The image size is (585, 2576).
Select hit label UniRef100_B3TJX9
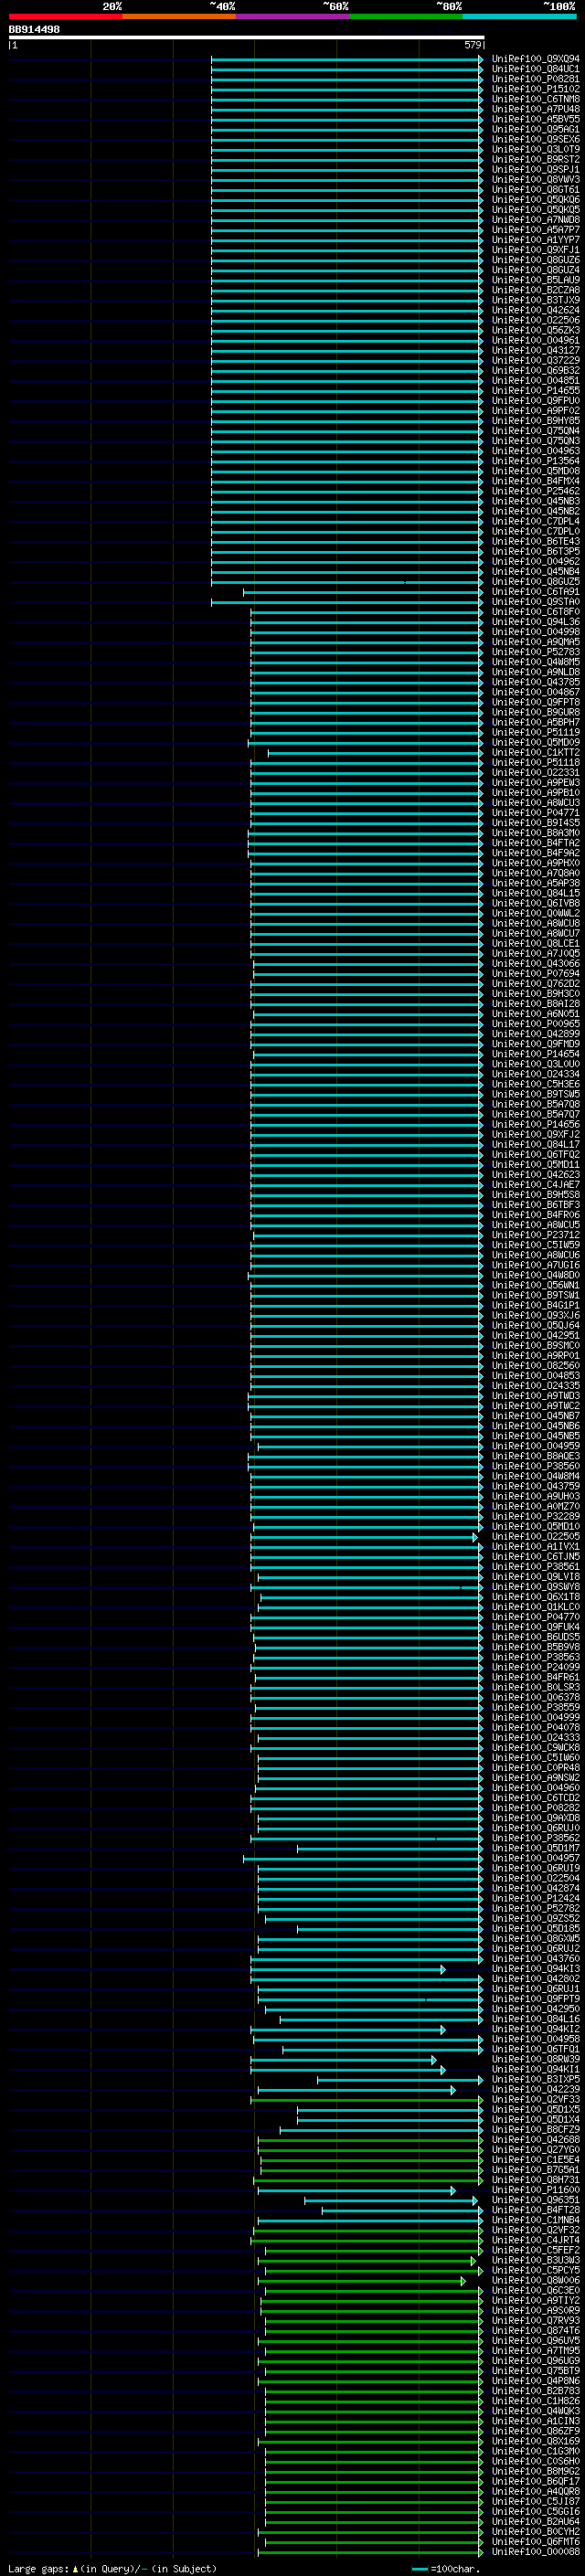pos(536,300)
